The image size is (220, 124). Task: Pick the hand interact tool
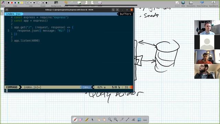click(x=99, y=120)
